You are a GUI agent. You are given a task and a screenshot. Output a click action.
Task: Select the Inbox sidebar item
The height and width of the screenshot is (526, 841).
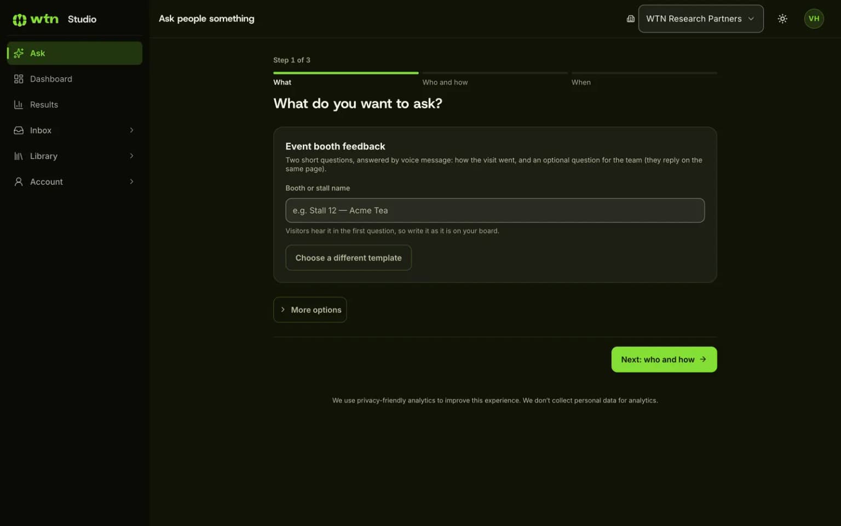pos(74,130)
